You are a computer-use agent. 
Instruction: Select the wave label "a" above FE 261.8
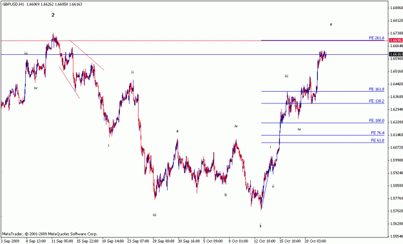pos(331,25)
